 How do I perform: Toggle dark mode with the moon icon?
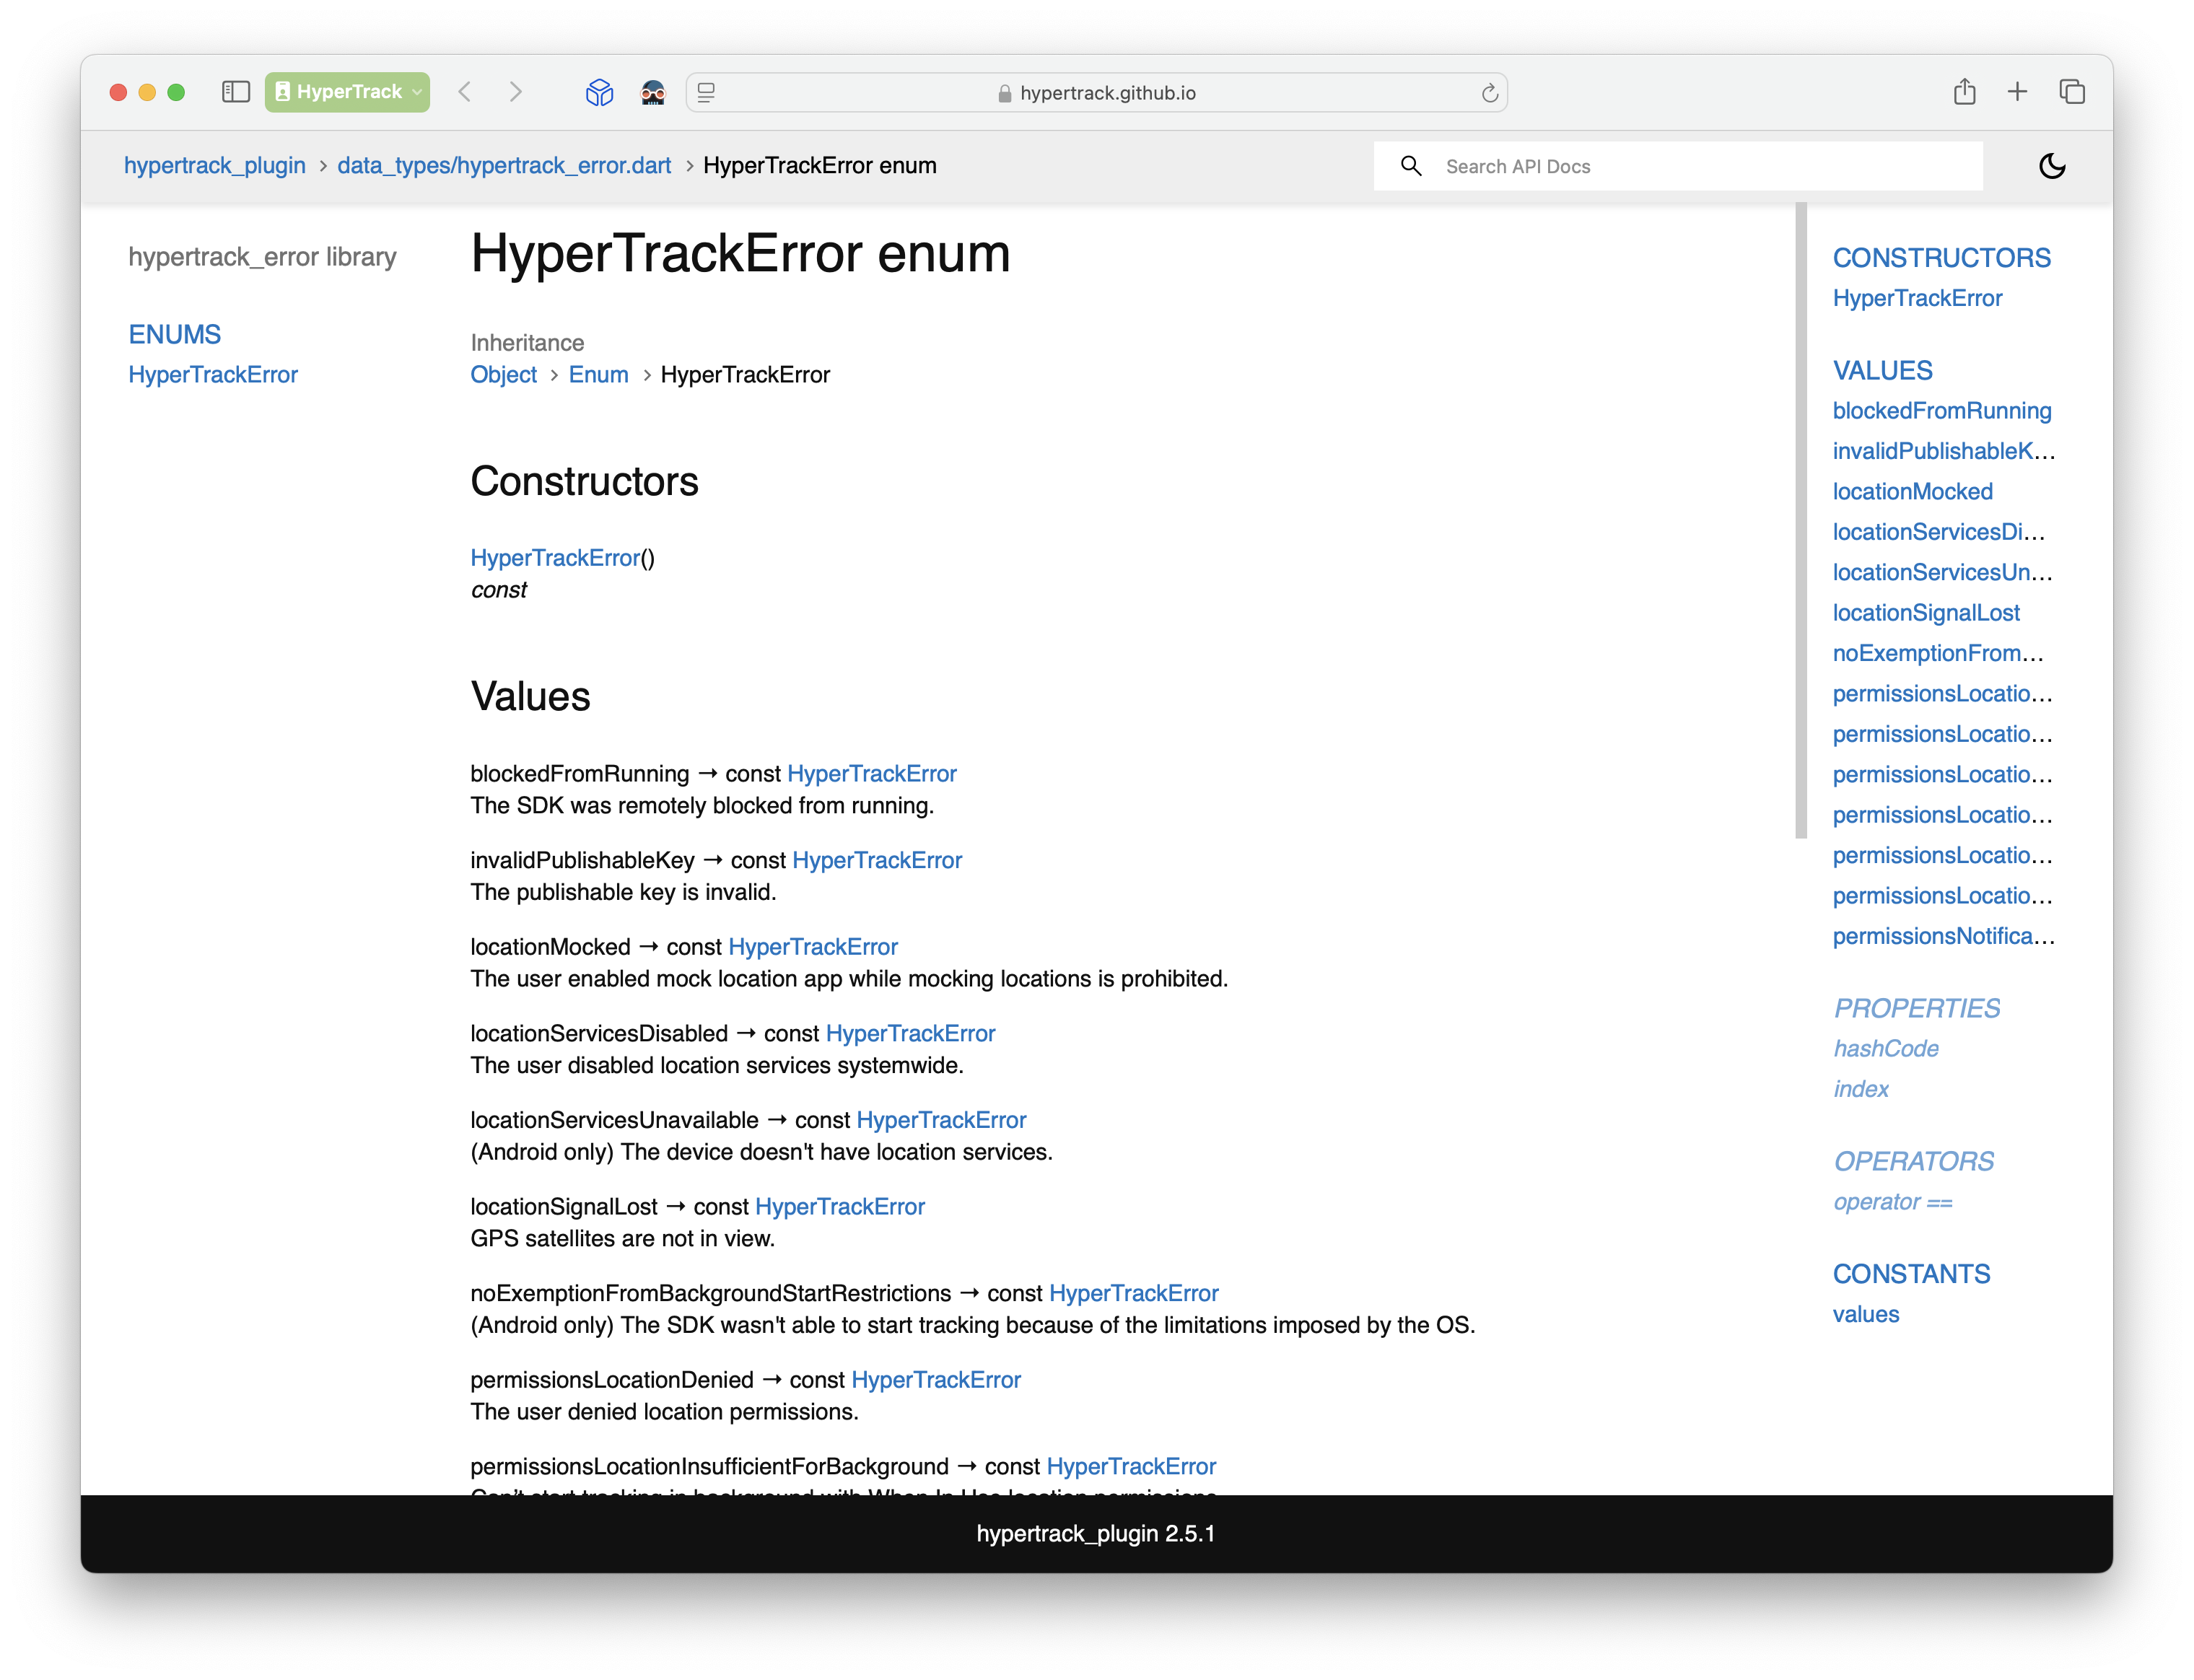pyautogui.click(x=2052, y=166)
